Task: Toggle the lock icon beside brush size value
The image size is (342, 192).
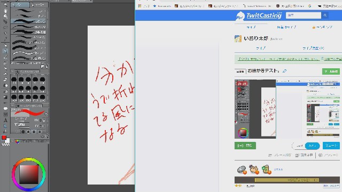Action: (44, 120)
